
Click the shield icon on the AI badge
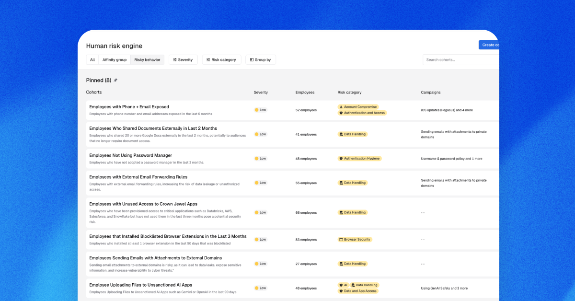[341, 285]
